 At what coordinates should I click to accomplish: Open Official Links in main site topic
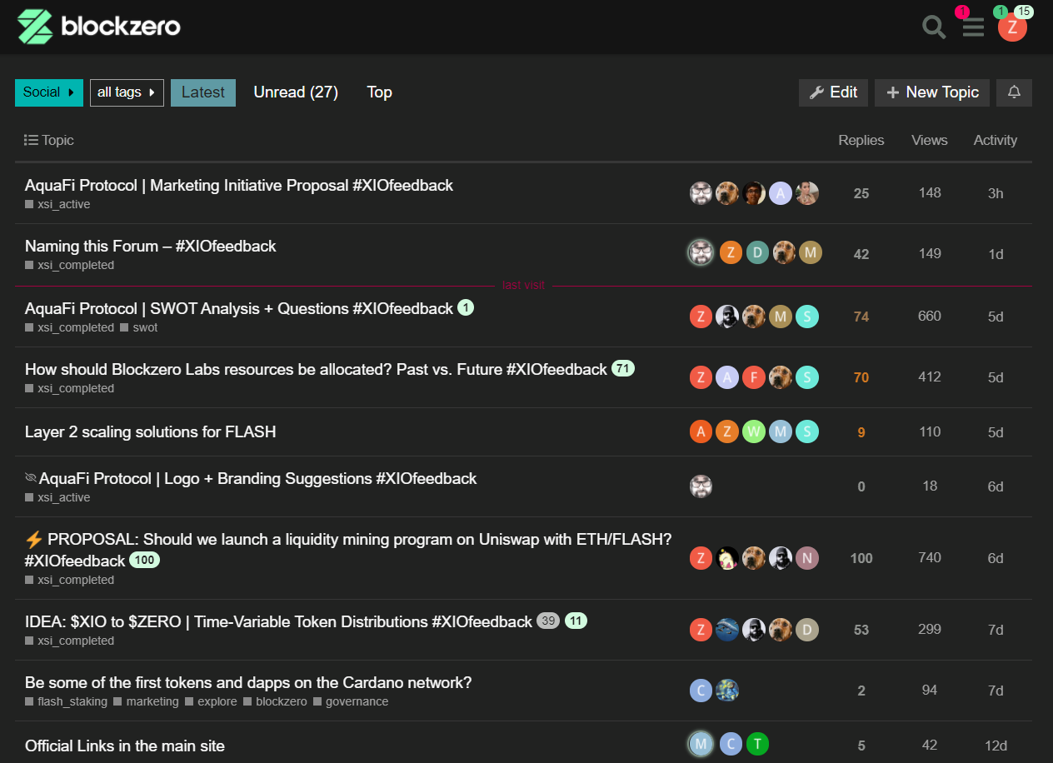tap(125, 746)
